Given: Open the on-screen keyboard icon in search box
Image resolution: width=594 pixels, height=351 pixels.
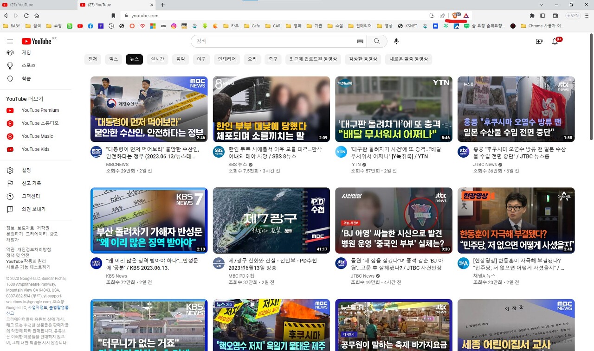Looking at the screenshot, I should pos(360,41).
